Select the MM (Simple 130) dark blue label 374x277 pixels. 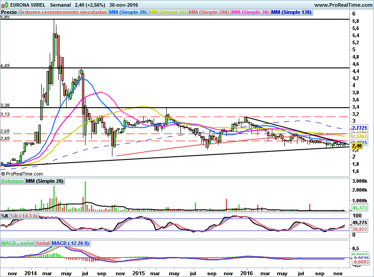pyautogui.click(x=291, y=12)
